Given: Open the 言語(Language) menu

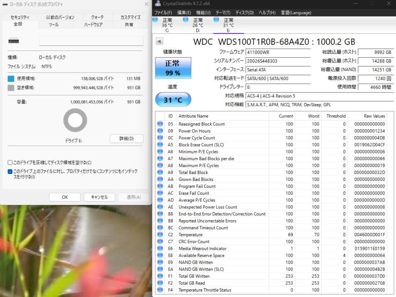Looking at the screenshot, I should pyautogui.click(x=296, y=12).
